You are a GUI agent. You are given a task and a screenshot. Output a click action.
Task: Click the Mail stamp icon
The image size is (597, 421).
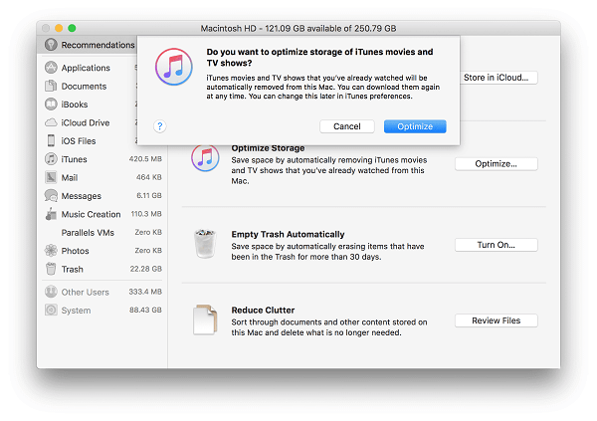pos(51,177)
